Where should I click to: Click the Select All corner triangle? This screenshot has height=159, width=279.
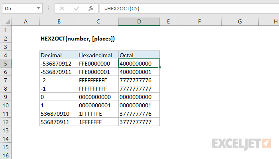[6, 21]
